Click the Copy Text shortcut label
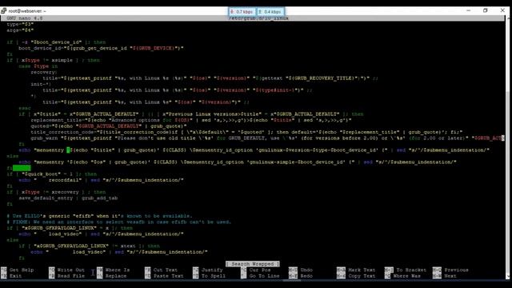512x288 pixels. click(x=362, y=276)
